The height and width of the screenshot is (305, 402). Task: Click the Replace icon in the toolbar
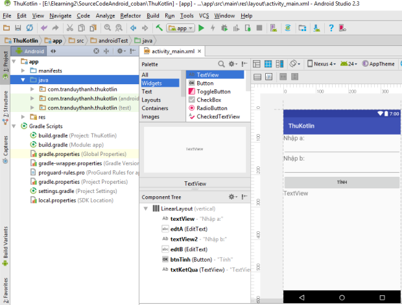coord(119,28)
